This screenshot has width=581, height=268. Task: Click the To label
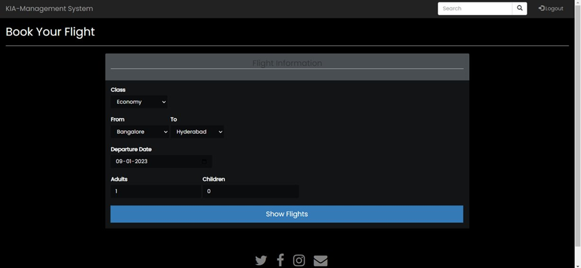pos(174,120)
